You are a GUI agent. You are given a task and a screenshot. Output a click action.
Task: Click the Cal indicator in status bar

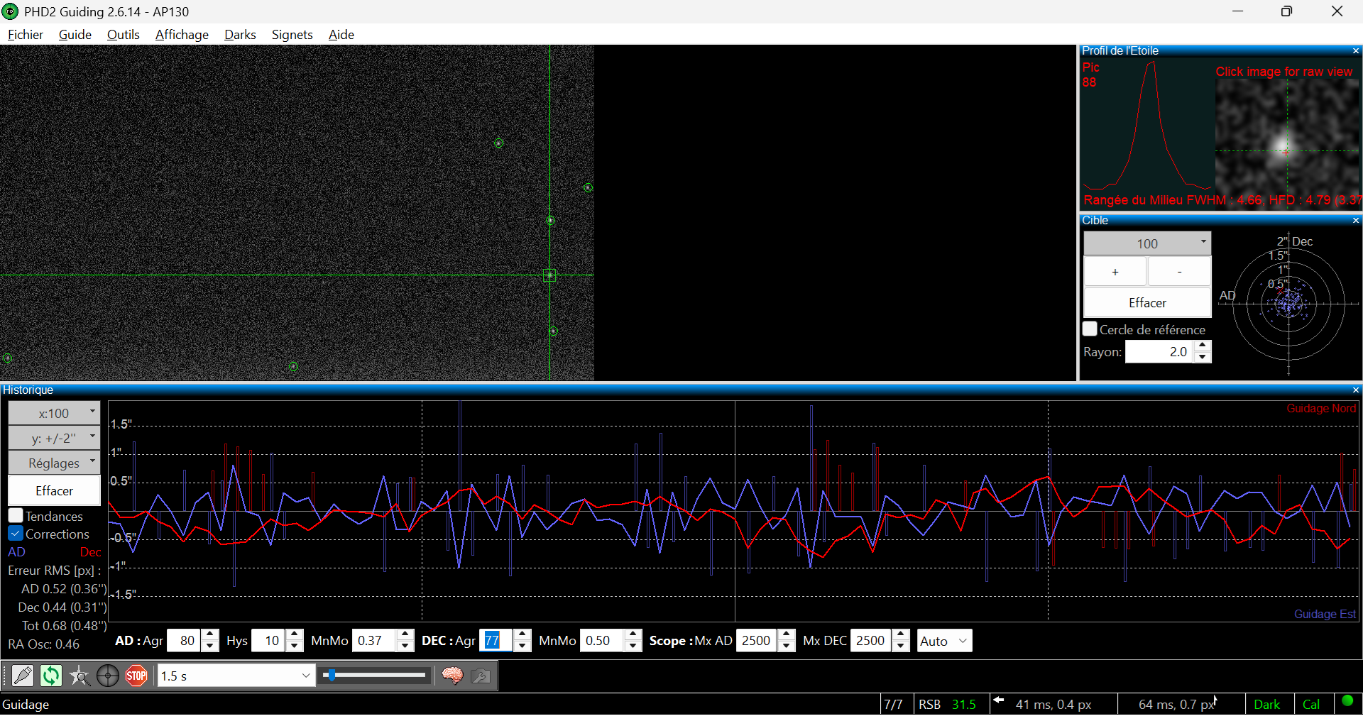[1311, 704]
